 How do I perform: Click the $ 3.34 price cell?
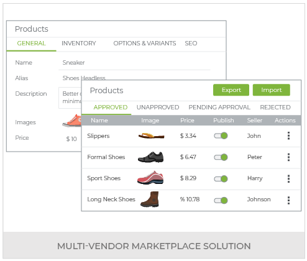188,136
